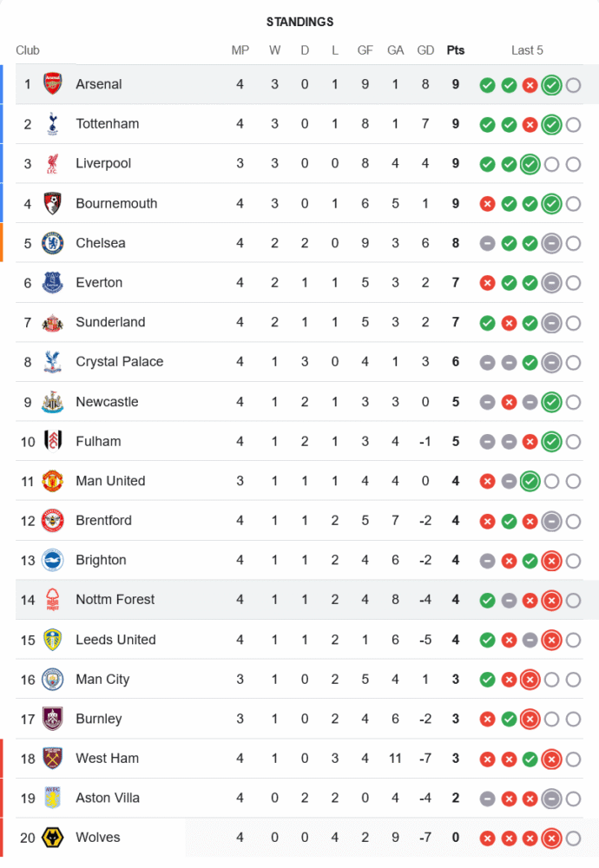Sort standings by Pts column header

456,50
